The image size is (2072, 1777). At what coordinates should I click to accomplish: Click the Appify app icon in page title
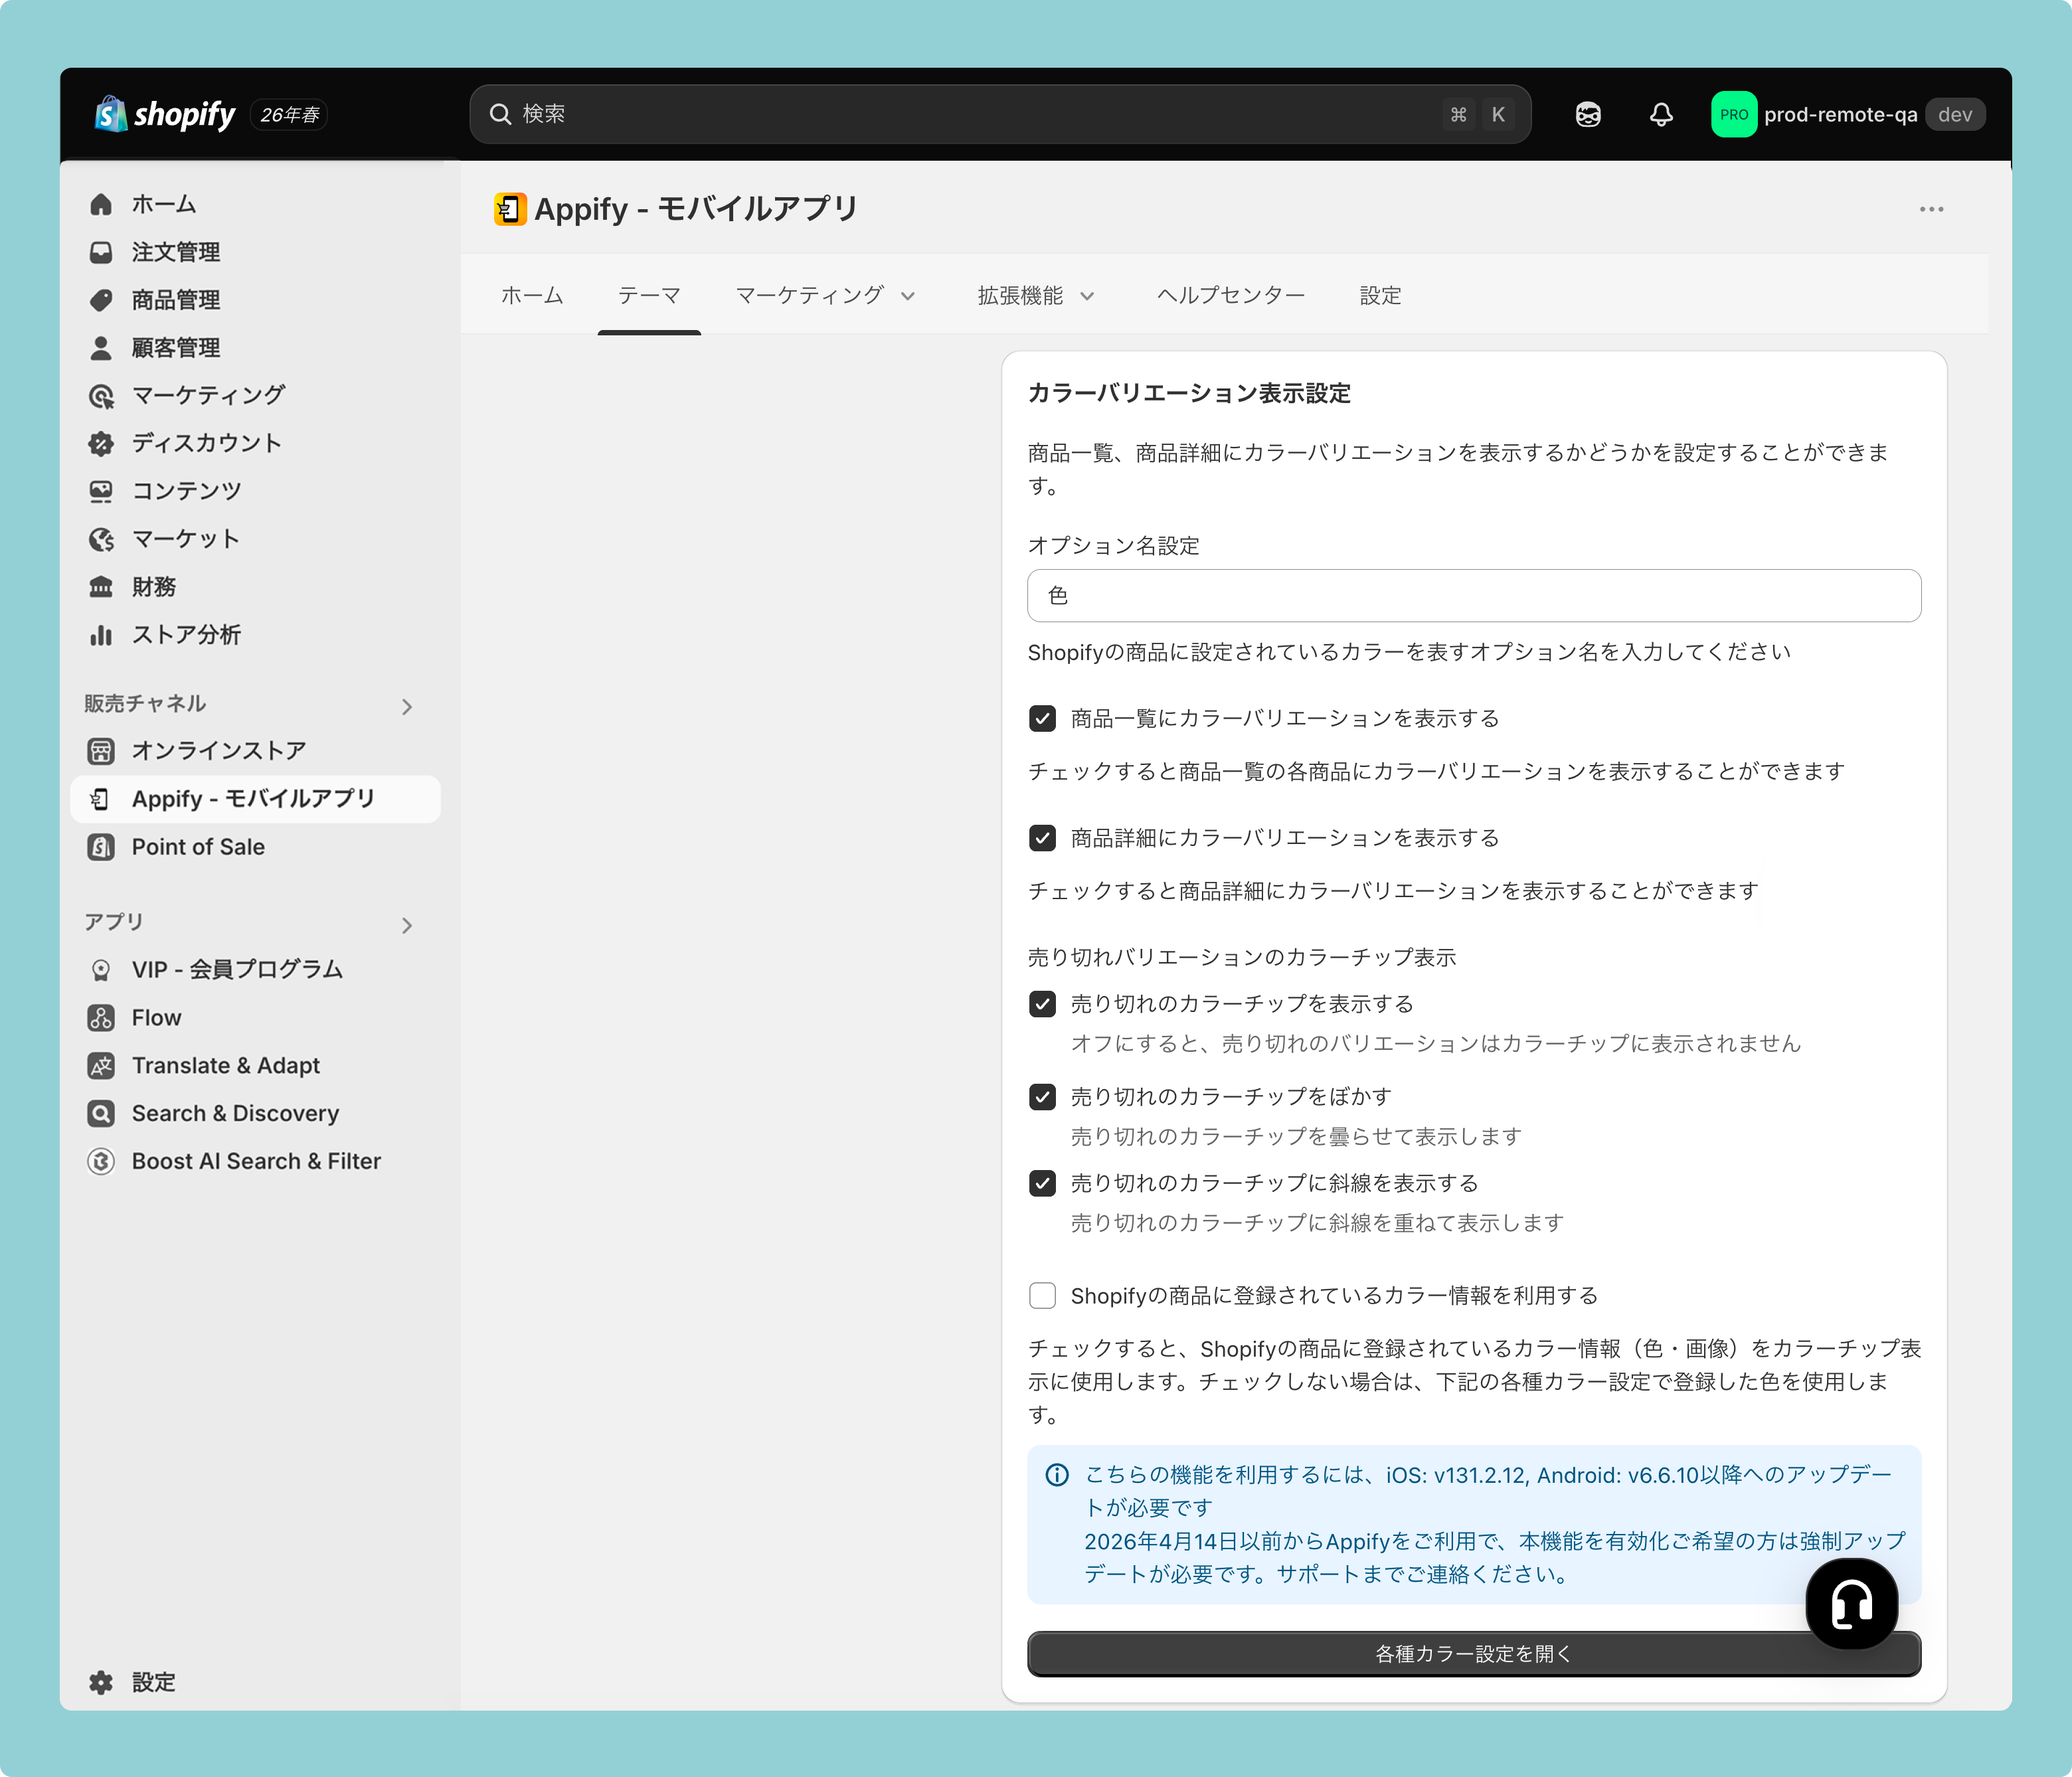click(510, 209)
